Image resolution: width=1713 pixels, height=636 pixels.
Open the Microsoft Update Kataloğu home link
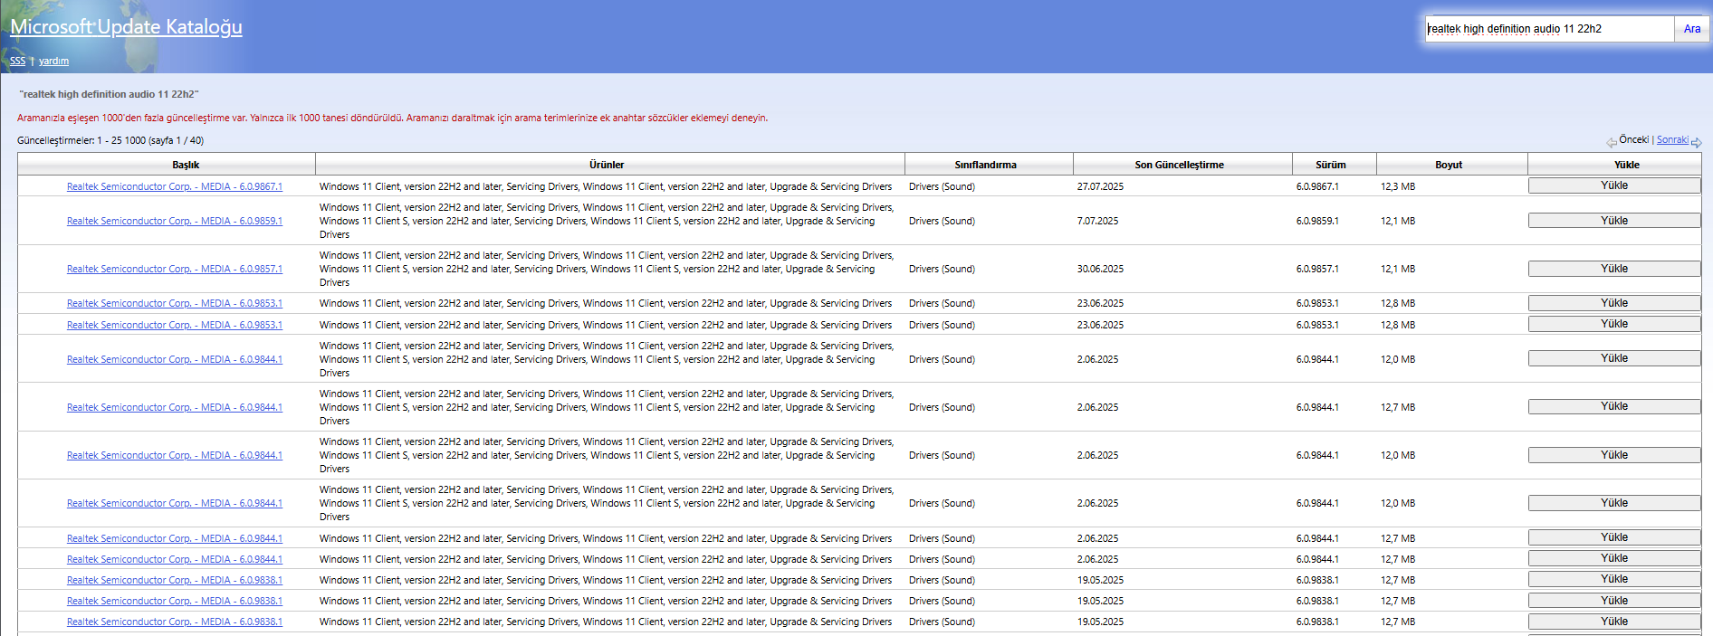click(x=126, y=27)
